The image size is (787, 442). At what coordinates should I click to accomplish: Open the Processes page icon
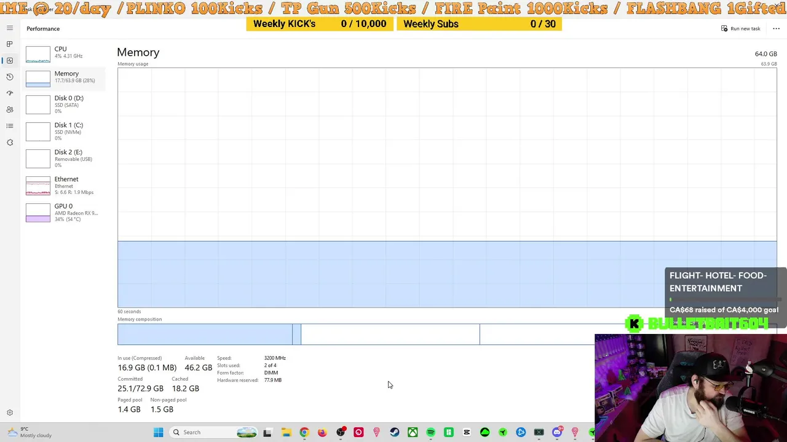tap(10, 44)
